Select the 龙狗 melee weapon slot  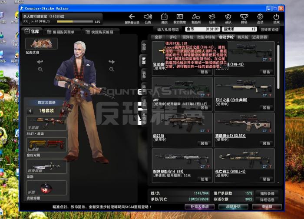coord(46,166)
